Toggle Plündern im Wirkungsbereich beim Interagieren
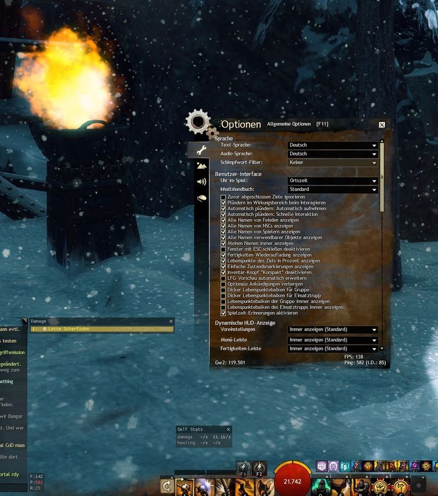The height and width of the screenshot is (496, 438). pos(223,203)
